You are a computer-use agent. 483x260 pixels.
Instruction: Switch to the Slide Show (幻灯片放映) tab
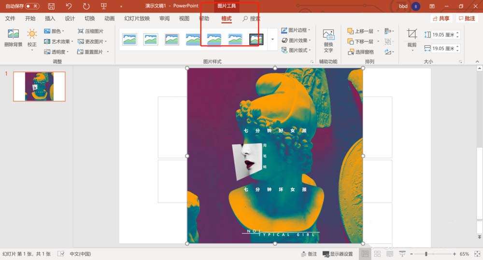tap(137, 18)
